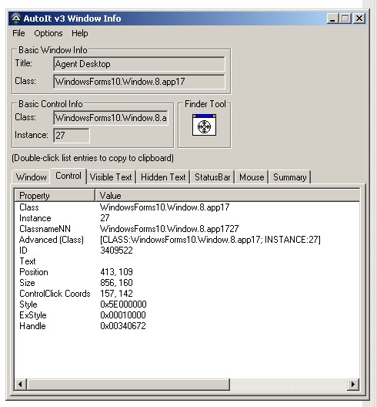Viewport: 377px width, 407px height.
Task: Click the Basic Window Info Class field
Action: coord(139,82)
